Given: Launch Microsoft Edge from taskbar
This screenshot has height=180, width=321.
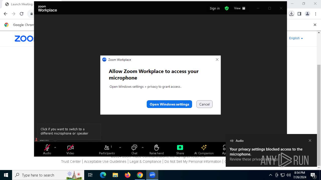Looking at the screenshot, I should point(103,175).
